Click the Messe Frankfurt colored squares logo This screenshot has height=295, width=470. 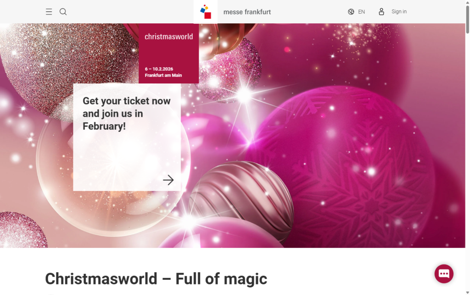206,11
